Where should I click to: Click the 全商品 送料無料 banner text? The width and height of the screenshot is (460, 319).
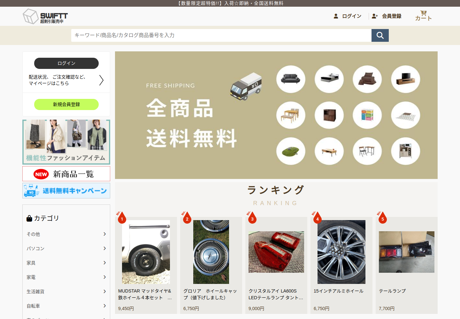tap(192, 123)
